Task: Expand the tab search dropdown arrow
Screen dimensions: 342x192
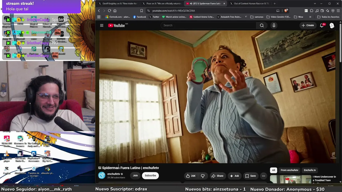Action: click(x=315, y=3)
